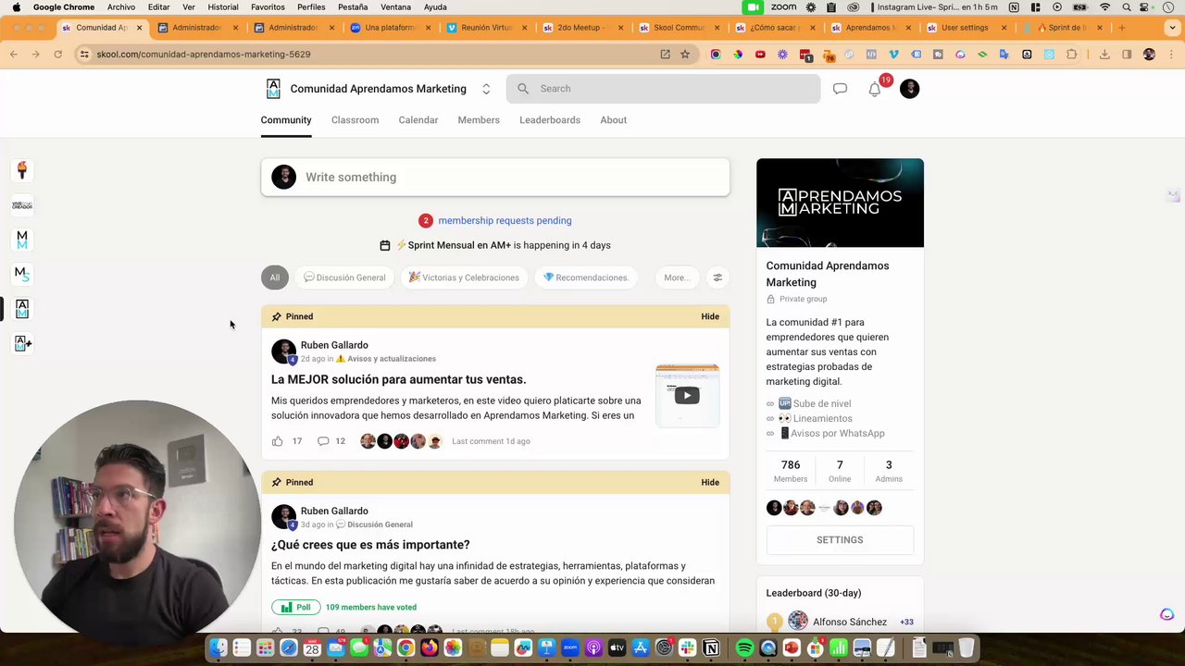
Task: Open the Leaderboards tab
Action: tap(550, 120)
